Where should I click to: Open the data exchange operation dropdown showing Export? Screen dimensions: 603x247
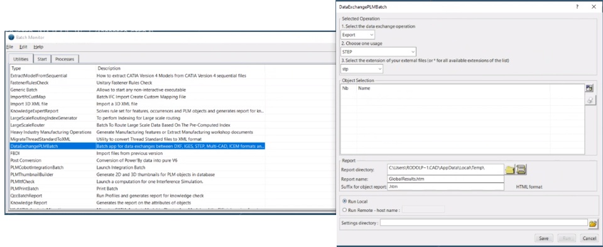[x=357, y=35]
